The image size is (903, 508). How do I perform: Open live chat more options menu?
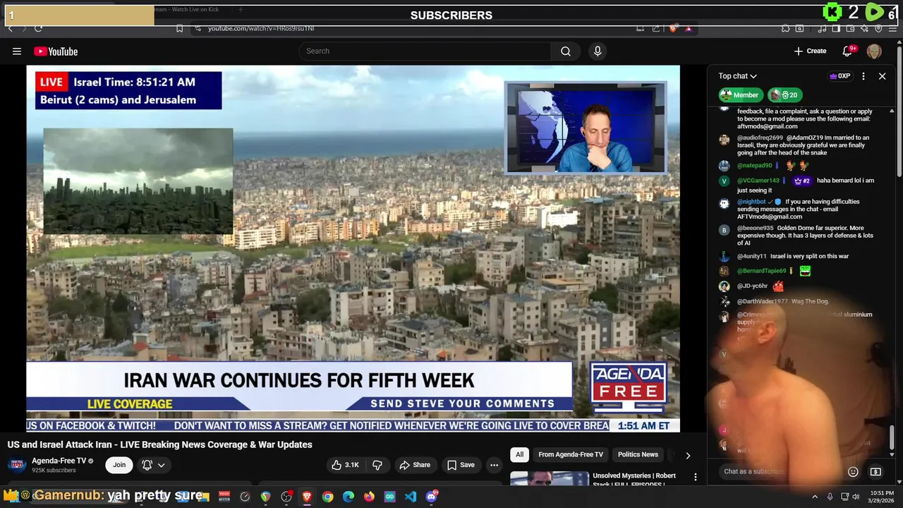click(x=863, y=75)
